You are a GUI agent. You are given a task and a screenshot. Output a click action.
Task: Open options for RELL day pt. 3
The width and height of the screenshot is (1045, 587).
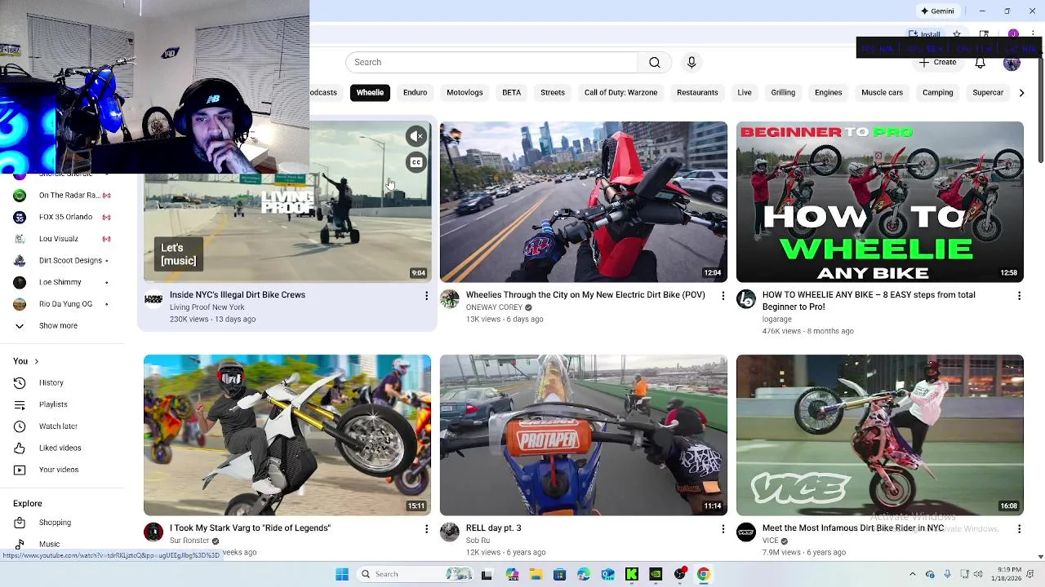[x=723, y=529]
